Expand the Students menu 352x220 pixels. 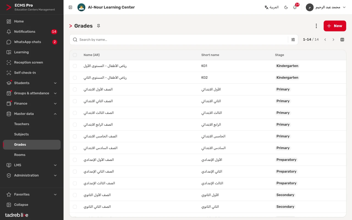coord(32,83)
